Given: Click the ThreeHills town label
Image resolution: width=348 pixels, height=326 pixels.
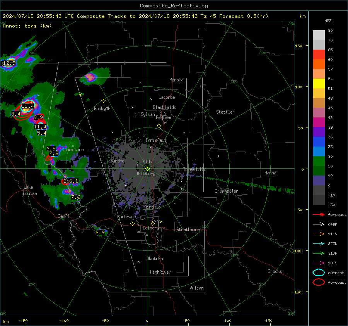Looking at the screenshot, I should (x=194, y=169).
